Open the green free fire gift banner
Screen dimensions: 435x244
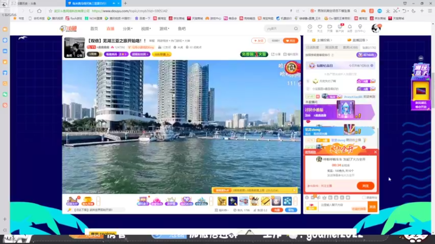pyautogui.click(x=254, y=54)
